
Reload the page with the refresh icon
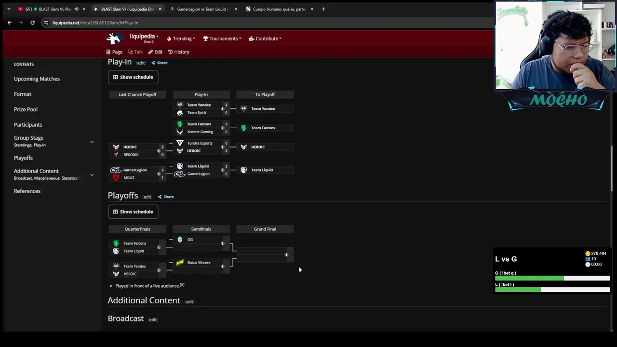(x=32, y=23)
